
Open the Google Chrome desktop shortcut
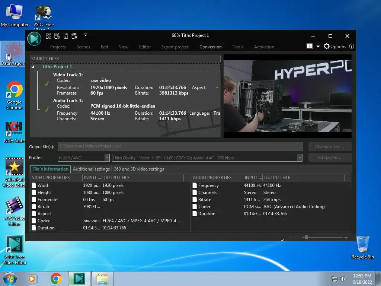tap(15, 96)
